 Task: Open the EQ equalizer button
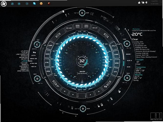[106, 86]
